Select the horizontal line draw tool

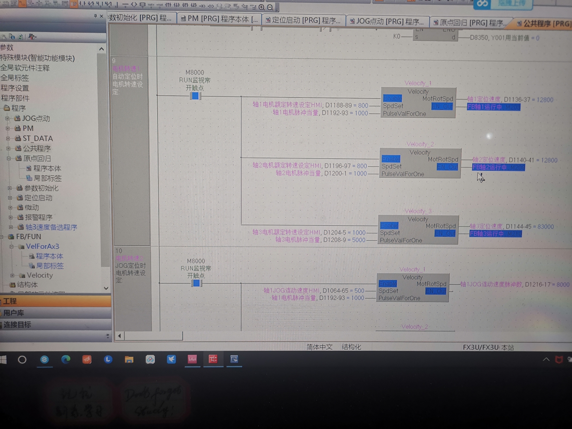(125, 5)
